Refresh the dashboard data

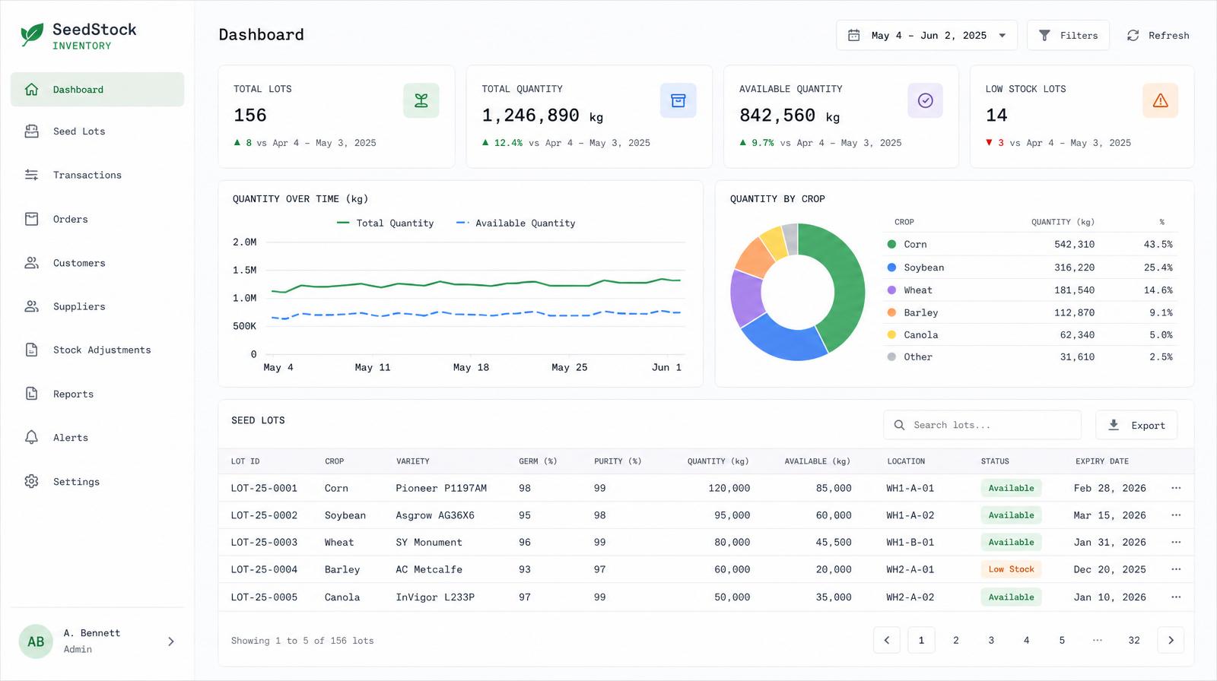[1158, 36]
